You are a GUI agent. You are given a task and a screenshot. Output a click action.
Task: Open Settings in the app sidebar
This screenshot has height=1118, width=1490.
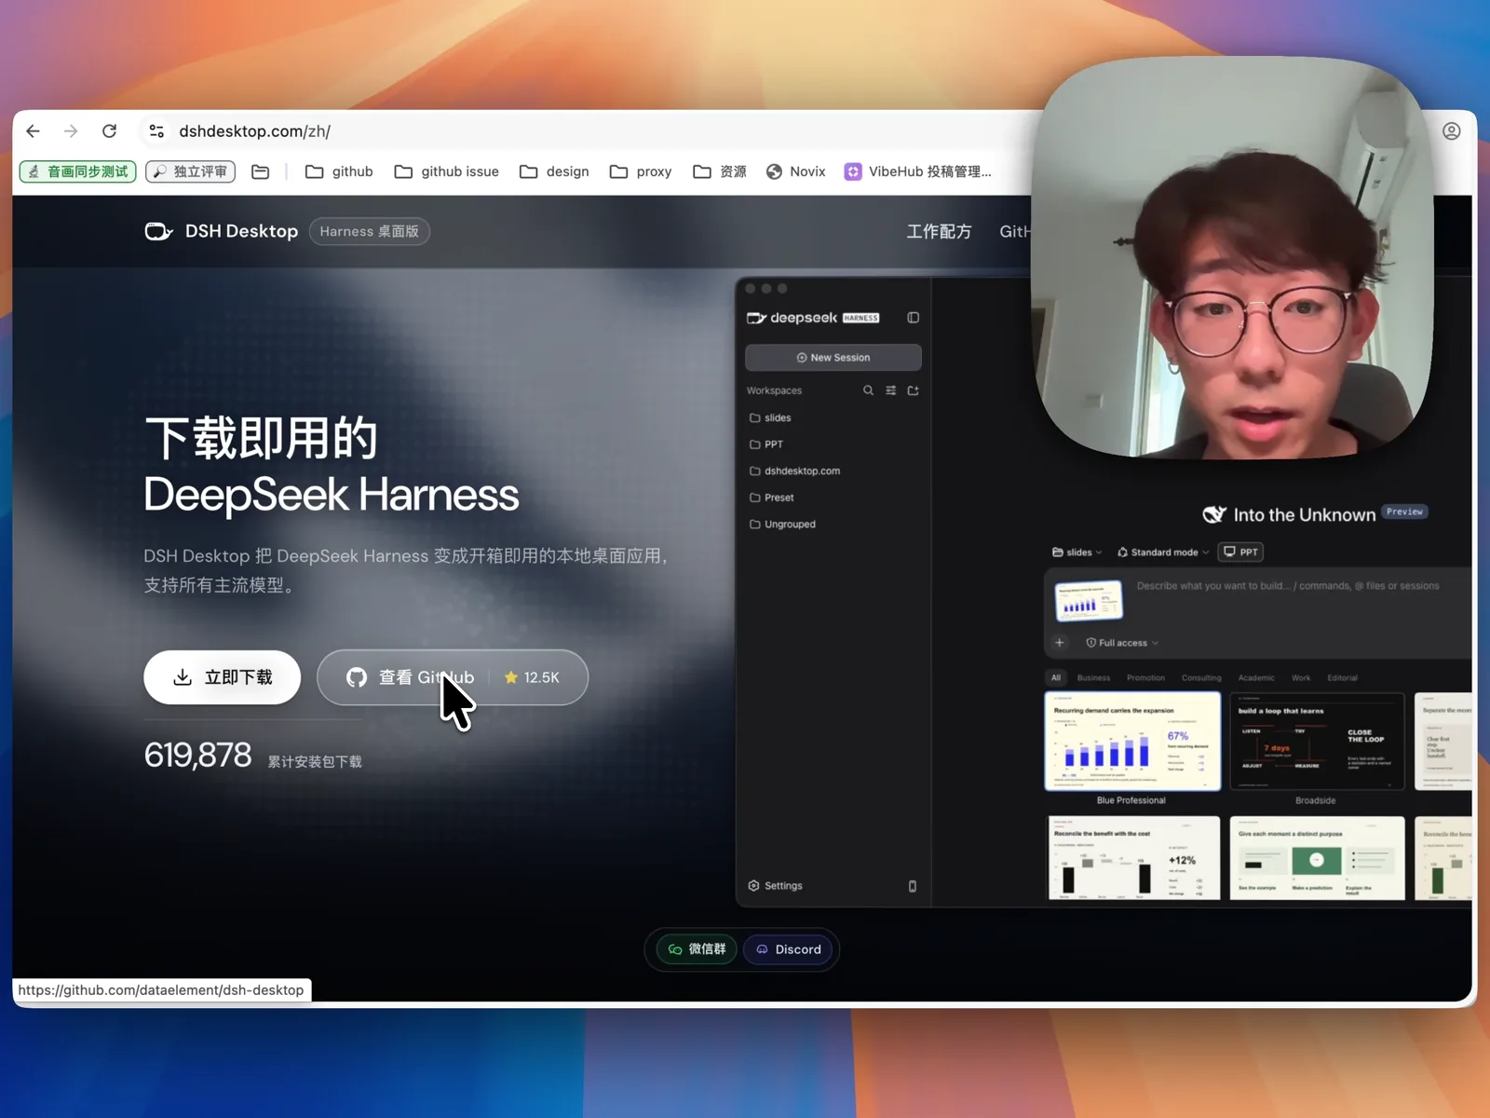(x=775, y=886)
